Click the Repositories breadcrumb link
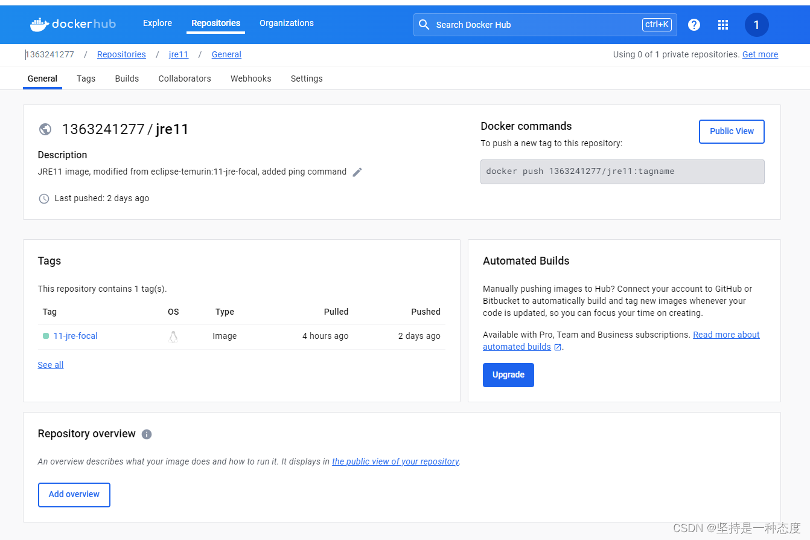This screenshot has height=540, width=810. click(x=121, y=54)
